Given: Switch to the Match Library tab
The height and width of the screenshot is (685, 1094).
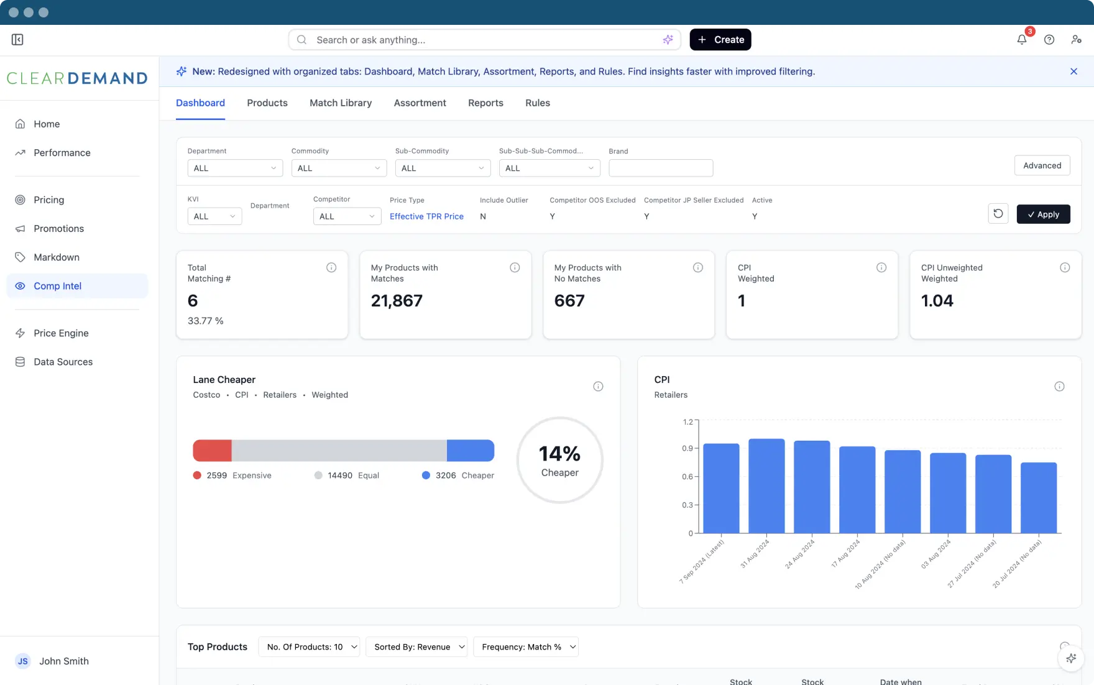Looking at the screenshot, I should (x=341, y=103).
